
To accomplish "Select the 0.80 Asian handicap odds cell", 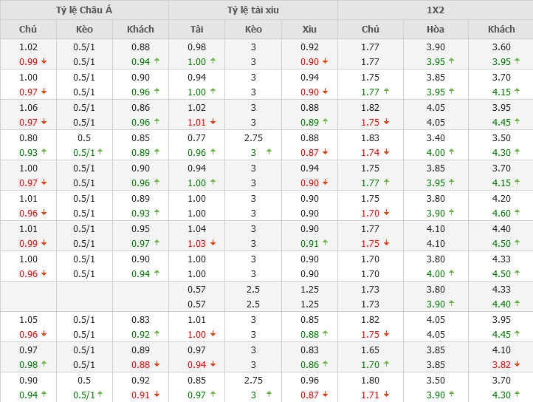I will point(28,137).
